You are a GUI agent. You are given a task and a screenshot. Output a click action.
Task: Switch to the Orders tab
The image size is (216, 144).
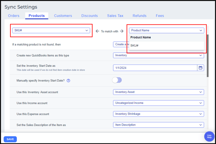point(14,16)
